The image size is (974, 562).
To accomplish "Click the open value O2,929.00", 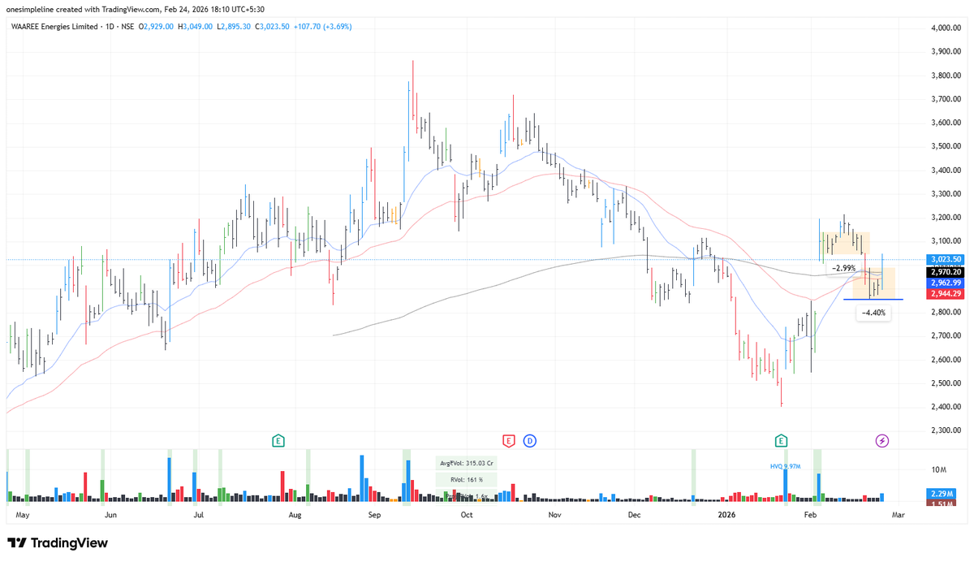I will coord(157,27).
